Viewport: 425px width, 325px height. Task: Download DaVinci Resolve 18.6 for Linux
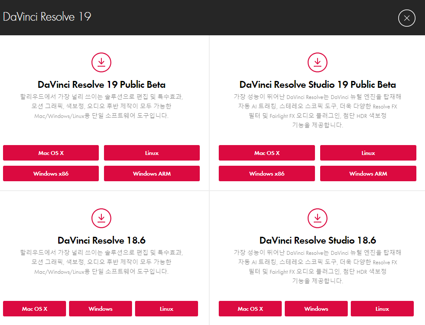[x=167, y=309]
